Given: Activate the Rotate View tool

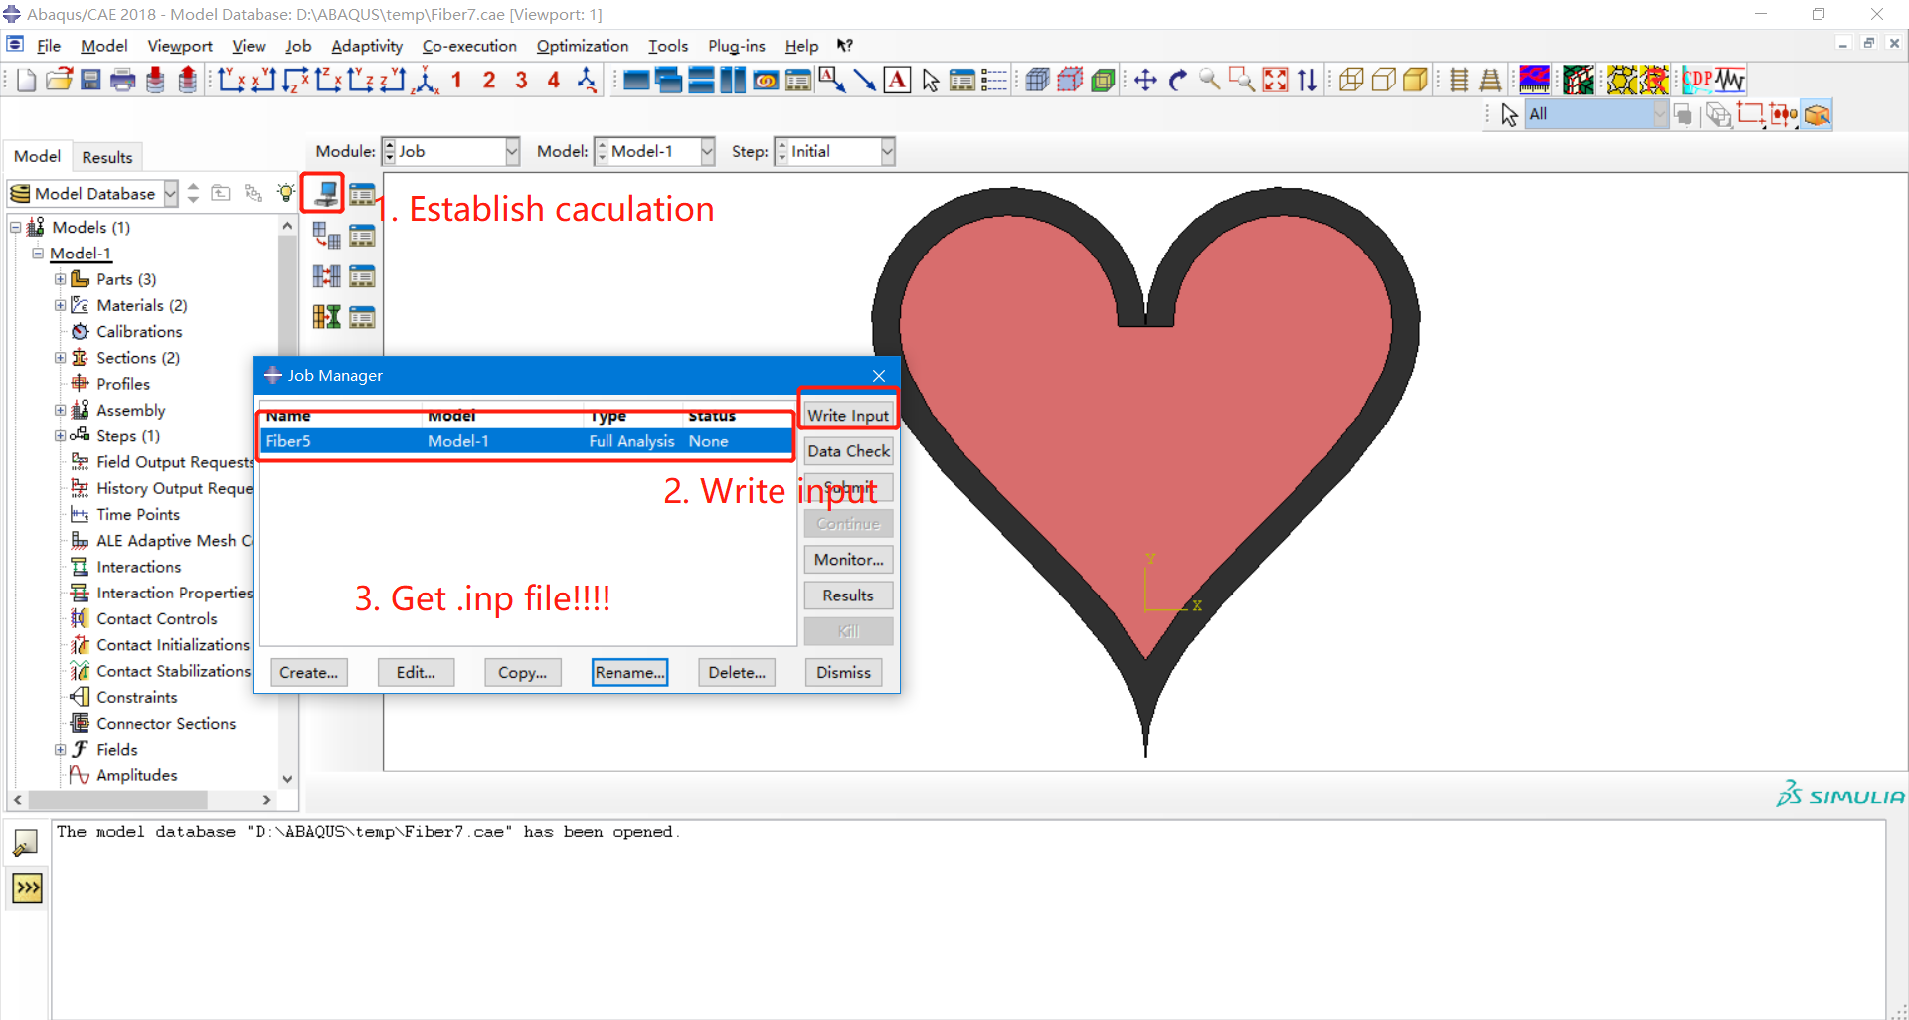Looking at the screenshot, I should [x=1178, y=80].
